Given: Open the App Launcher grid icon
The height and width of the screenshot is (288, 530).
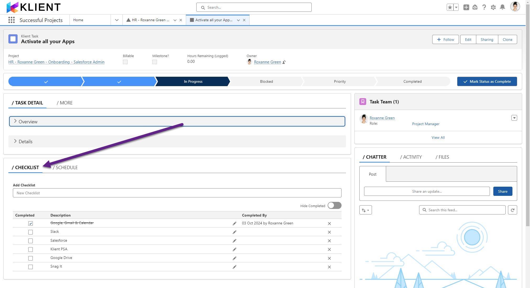Looking at the screenshot, I should click(11, 20).
